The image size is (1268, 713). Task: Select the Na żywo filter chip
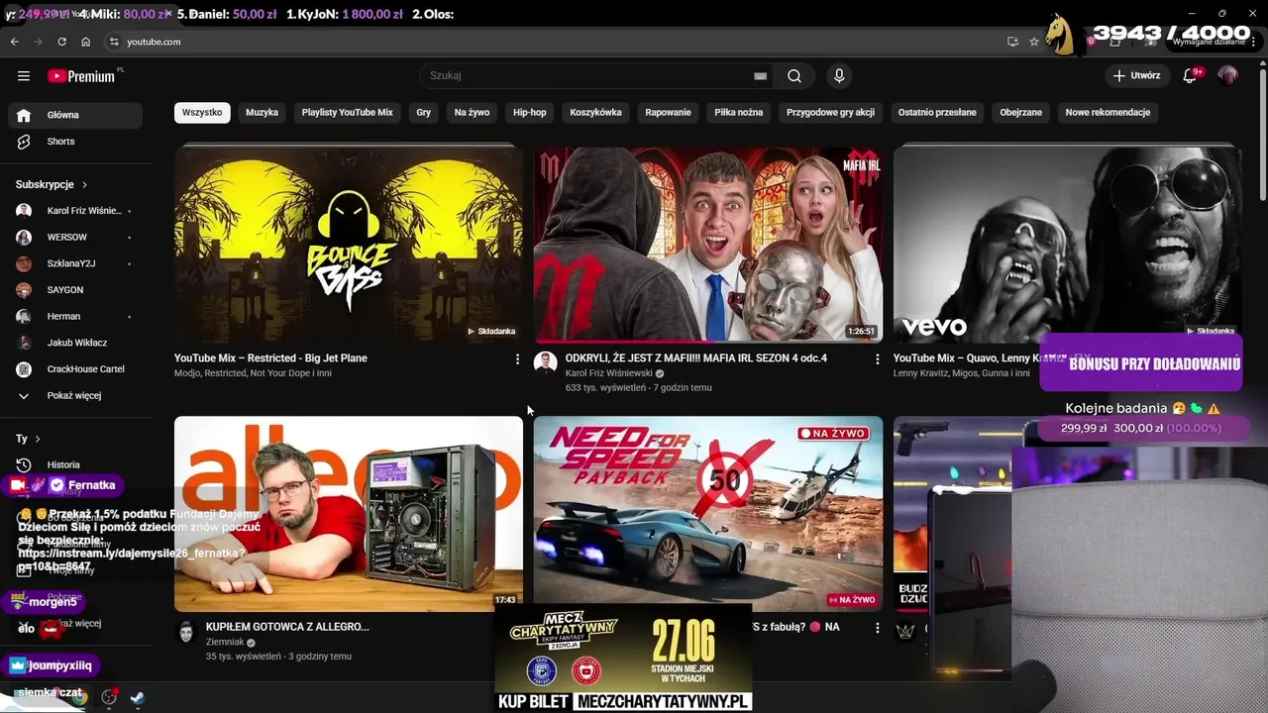point(472,113)
